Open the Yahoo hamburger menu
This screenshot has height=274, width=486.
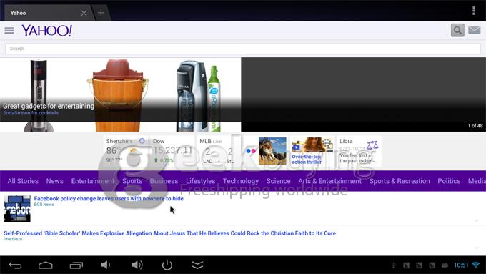[9, 31]
